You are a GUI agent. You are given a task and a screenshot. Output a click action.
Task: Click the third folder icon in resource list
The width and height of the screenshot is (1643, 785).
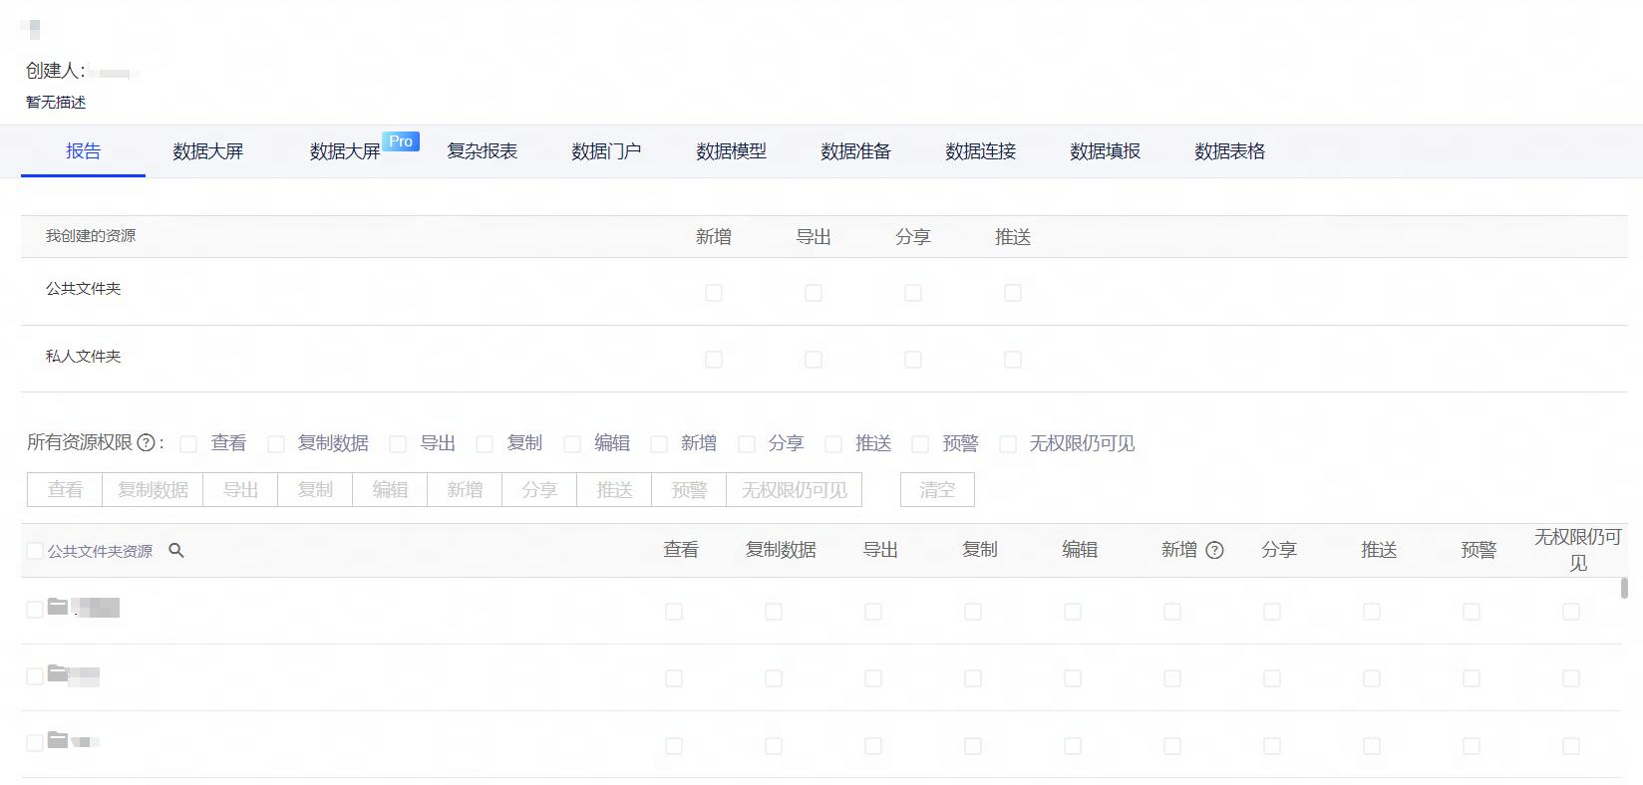coord(58,740)
